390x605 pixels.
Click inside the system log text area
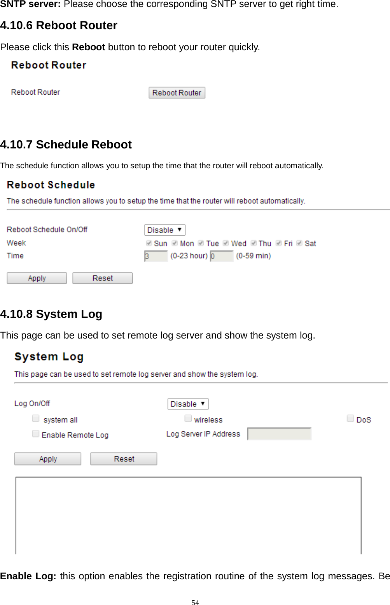189,515
